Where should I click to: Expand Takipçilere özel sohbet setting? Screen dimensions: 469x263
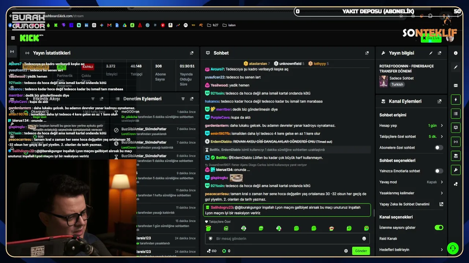[411, 137]
